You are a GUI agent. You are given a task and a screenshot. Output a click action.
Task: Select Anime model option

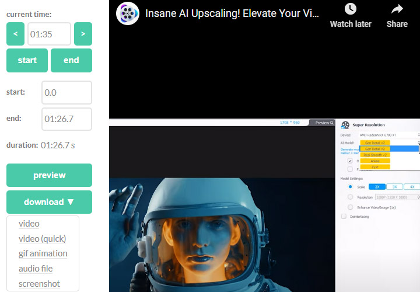375,161
